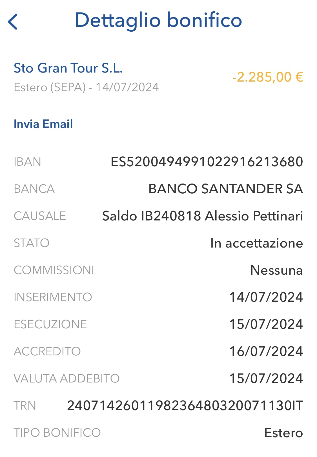Click the Inserimento date 14/07/2024
Image resolution: width=317 pixels, height=457 pixels.
tap(266, 297)
